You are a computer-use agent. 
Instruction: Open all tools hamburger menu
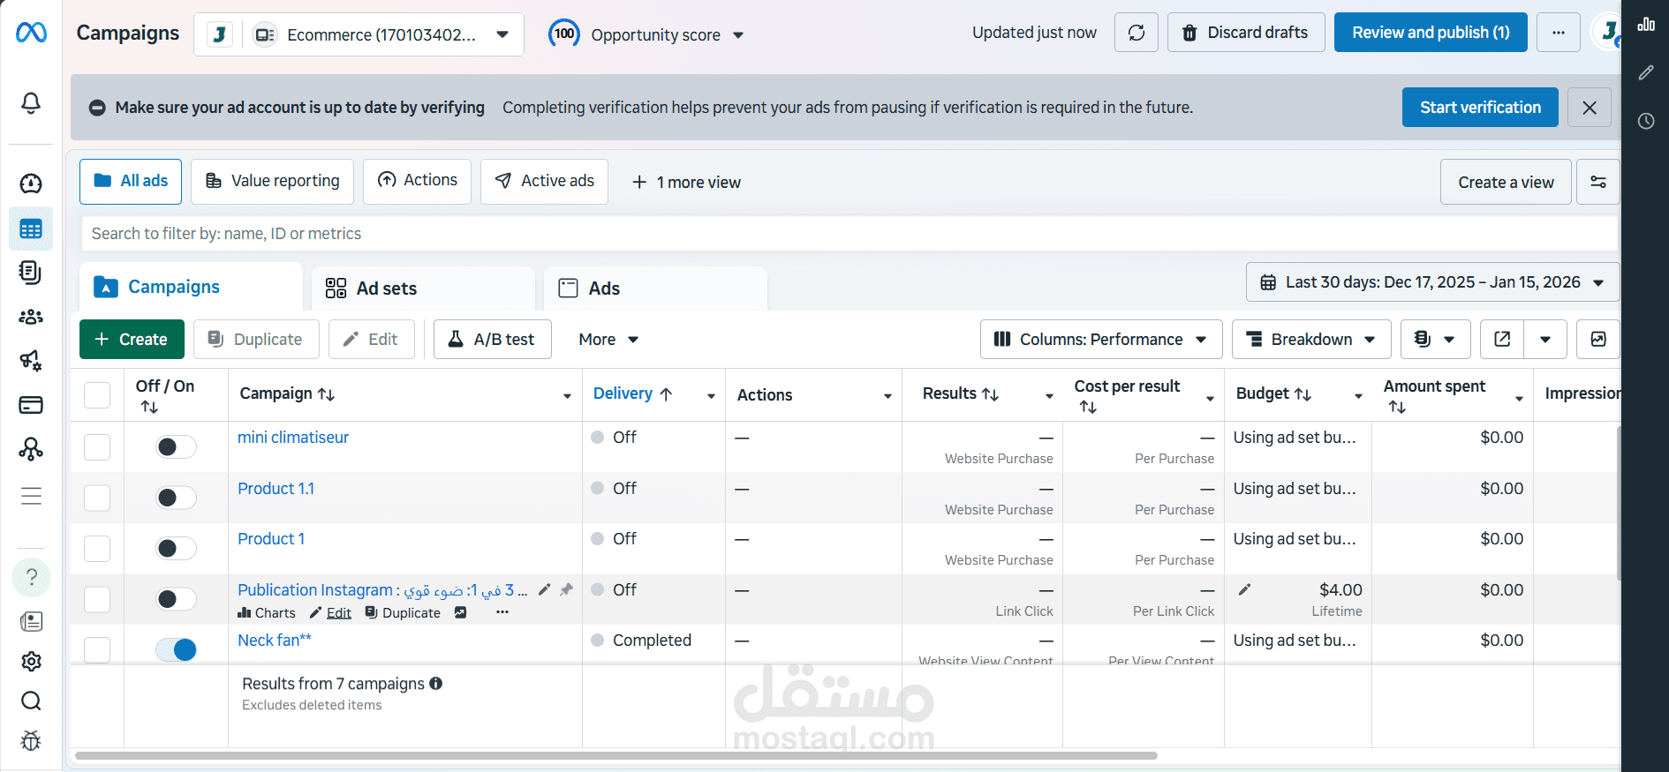(x=31, y=496)
